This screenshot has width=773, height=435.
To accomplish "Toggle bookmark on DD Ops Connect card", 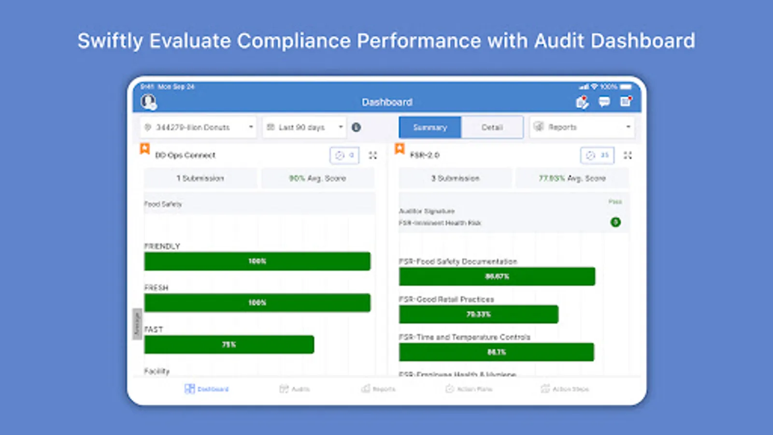I will [144, 148].
